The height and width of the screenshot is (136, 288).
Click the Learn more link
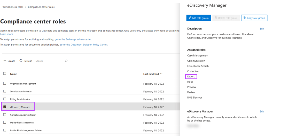coord(6,34)
